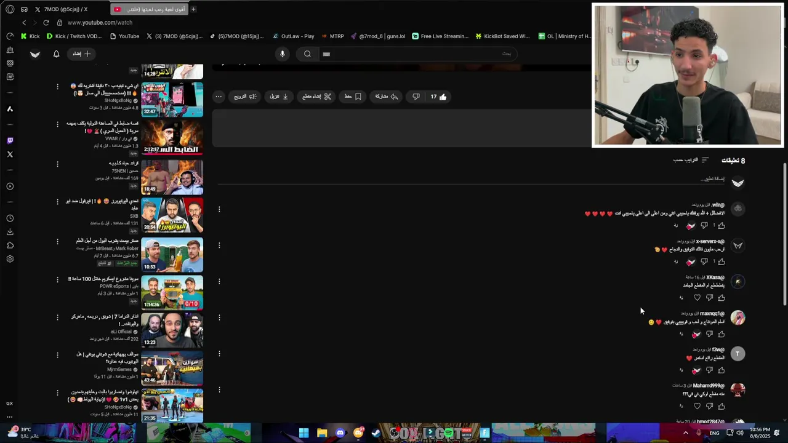Open the 2:12:17 recommended video thumbnail

(172, 137)
